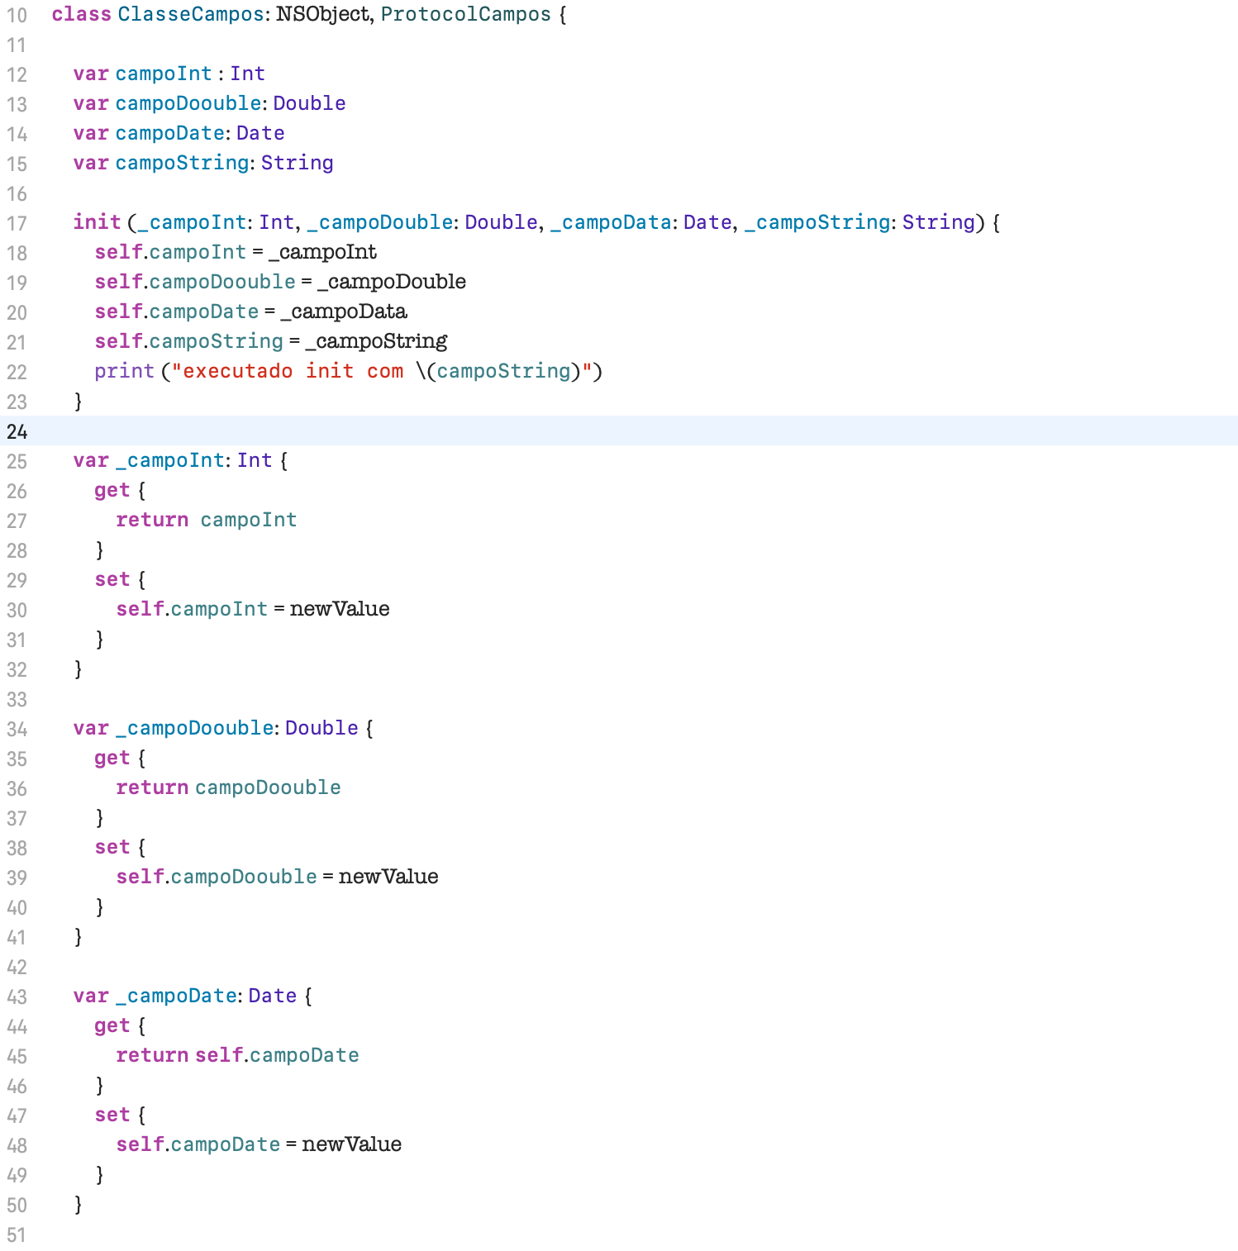Screen dimensions: 1238x1251
Task: Click the _campoString parameter in the init signature
Action: coord(817,223)
